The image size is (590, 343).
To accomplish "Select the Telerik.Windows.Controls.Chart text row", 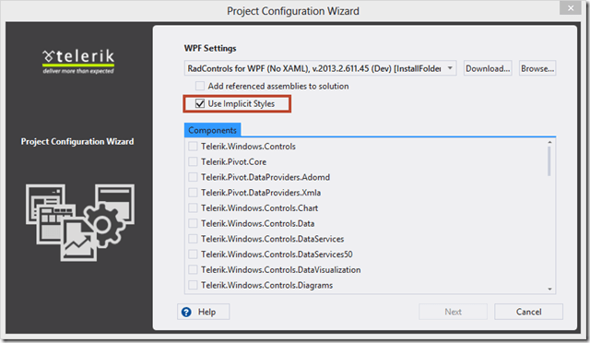I will coord(259,207).
